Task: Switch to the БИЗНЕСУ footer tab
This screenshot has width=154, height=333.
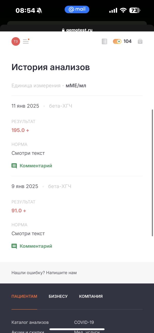Action: coord(58,296)
